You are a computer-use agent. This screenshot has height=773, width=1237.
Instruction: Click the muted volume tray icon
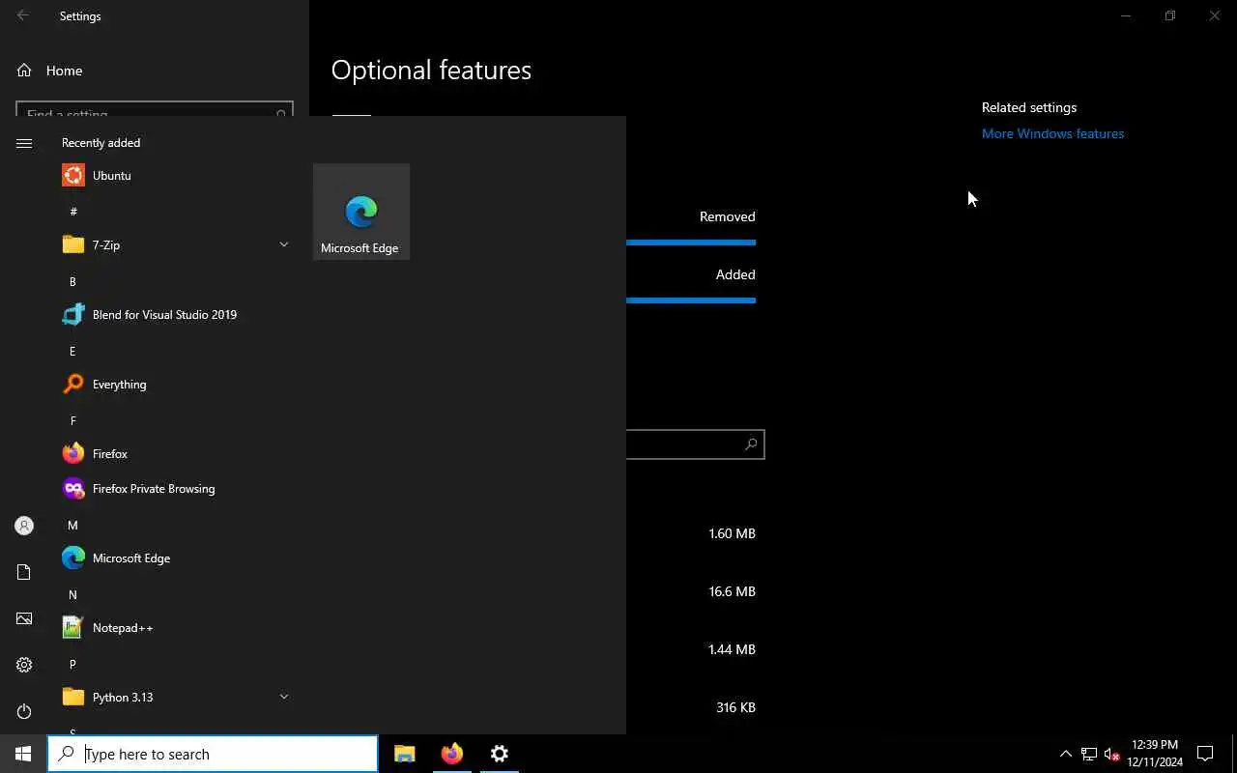[x=1111, y=754]
